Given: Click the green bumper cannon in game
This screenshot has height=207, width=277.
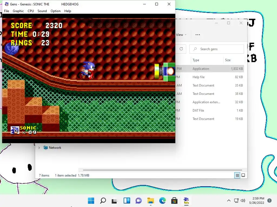Looking at the screenshot, I should pos(165,72).
